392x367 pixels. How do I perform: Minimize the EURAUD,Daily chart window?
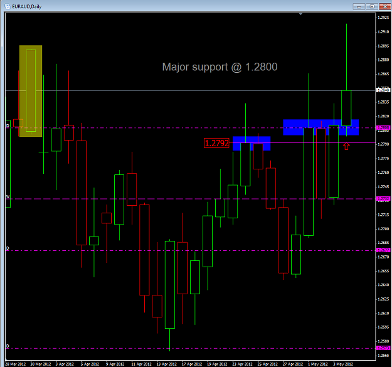pyautogui.click(x=359, y=6)
